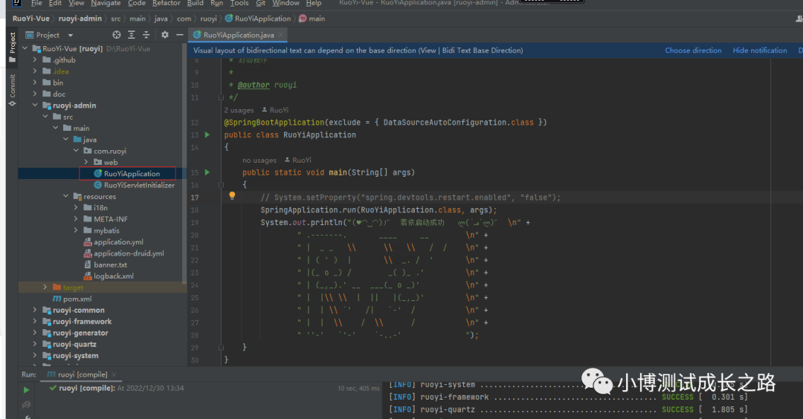803x419 pixels.
Task: Toggle the Commit tool window side tab
Action: point(12,90)
